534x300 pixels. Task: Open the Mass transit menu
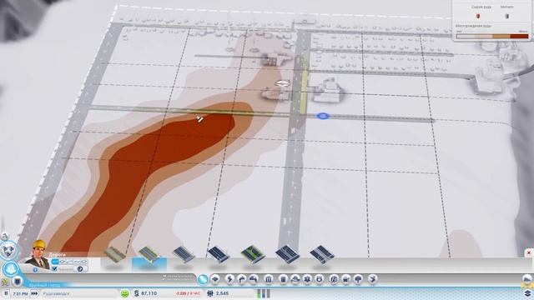346,280
